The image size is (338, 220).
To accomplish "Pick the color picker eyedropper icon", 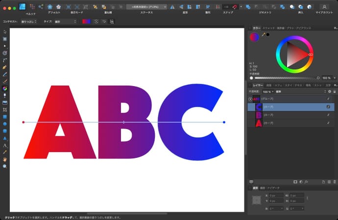I will click(263, 34).
